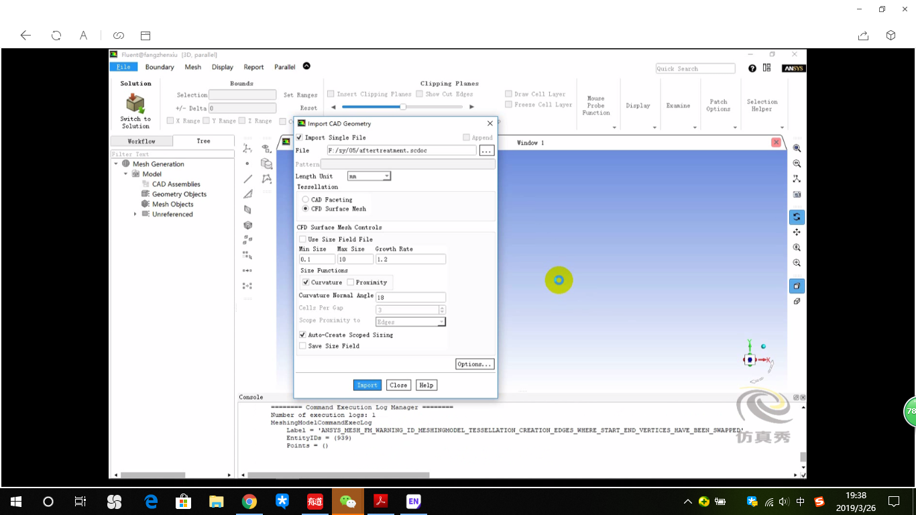
Task: Click the slanted box icon at right toolbar bottom
Action: (x=797, y=302)
